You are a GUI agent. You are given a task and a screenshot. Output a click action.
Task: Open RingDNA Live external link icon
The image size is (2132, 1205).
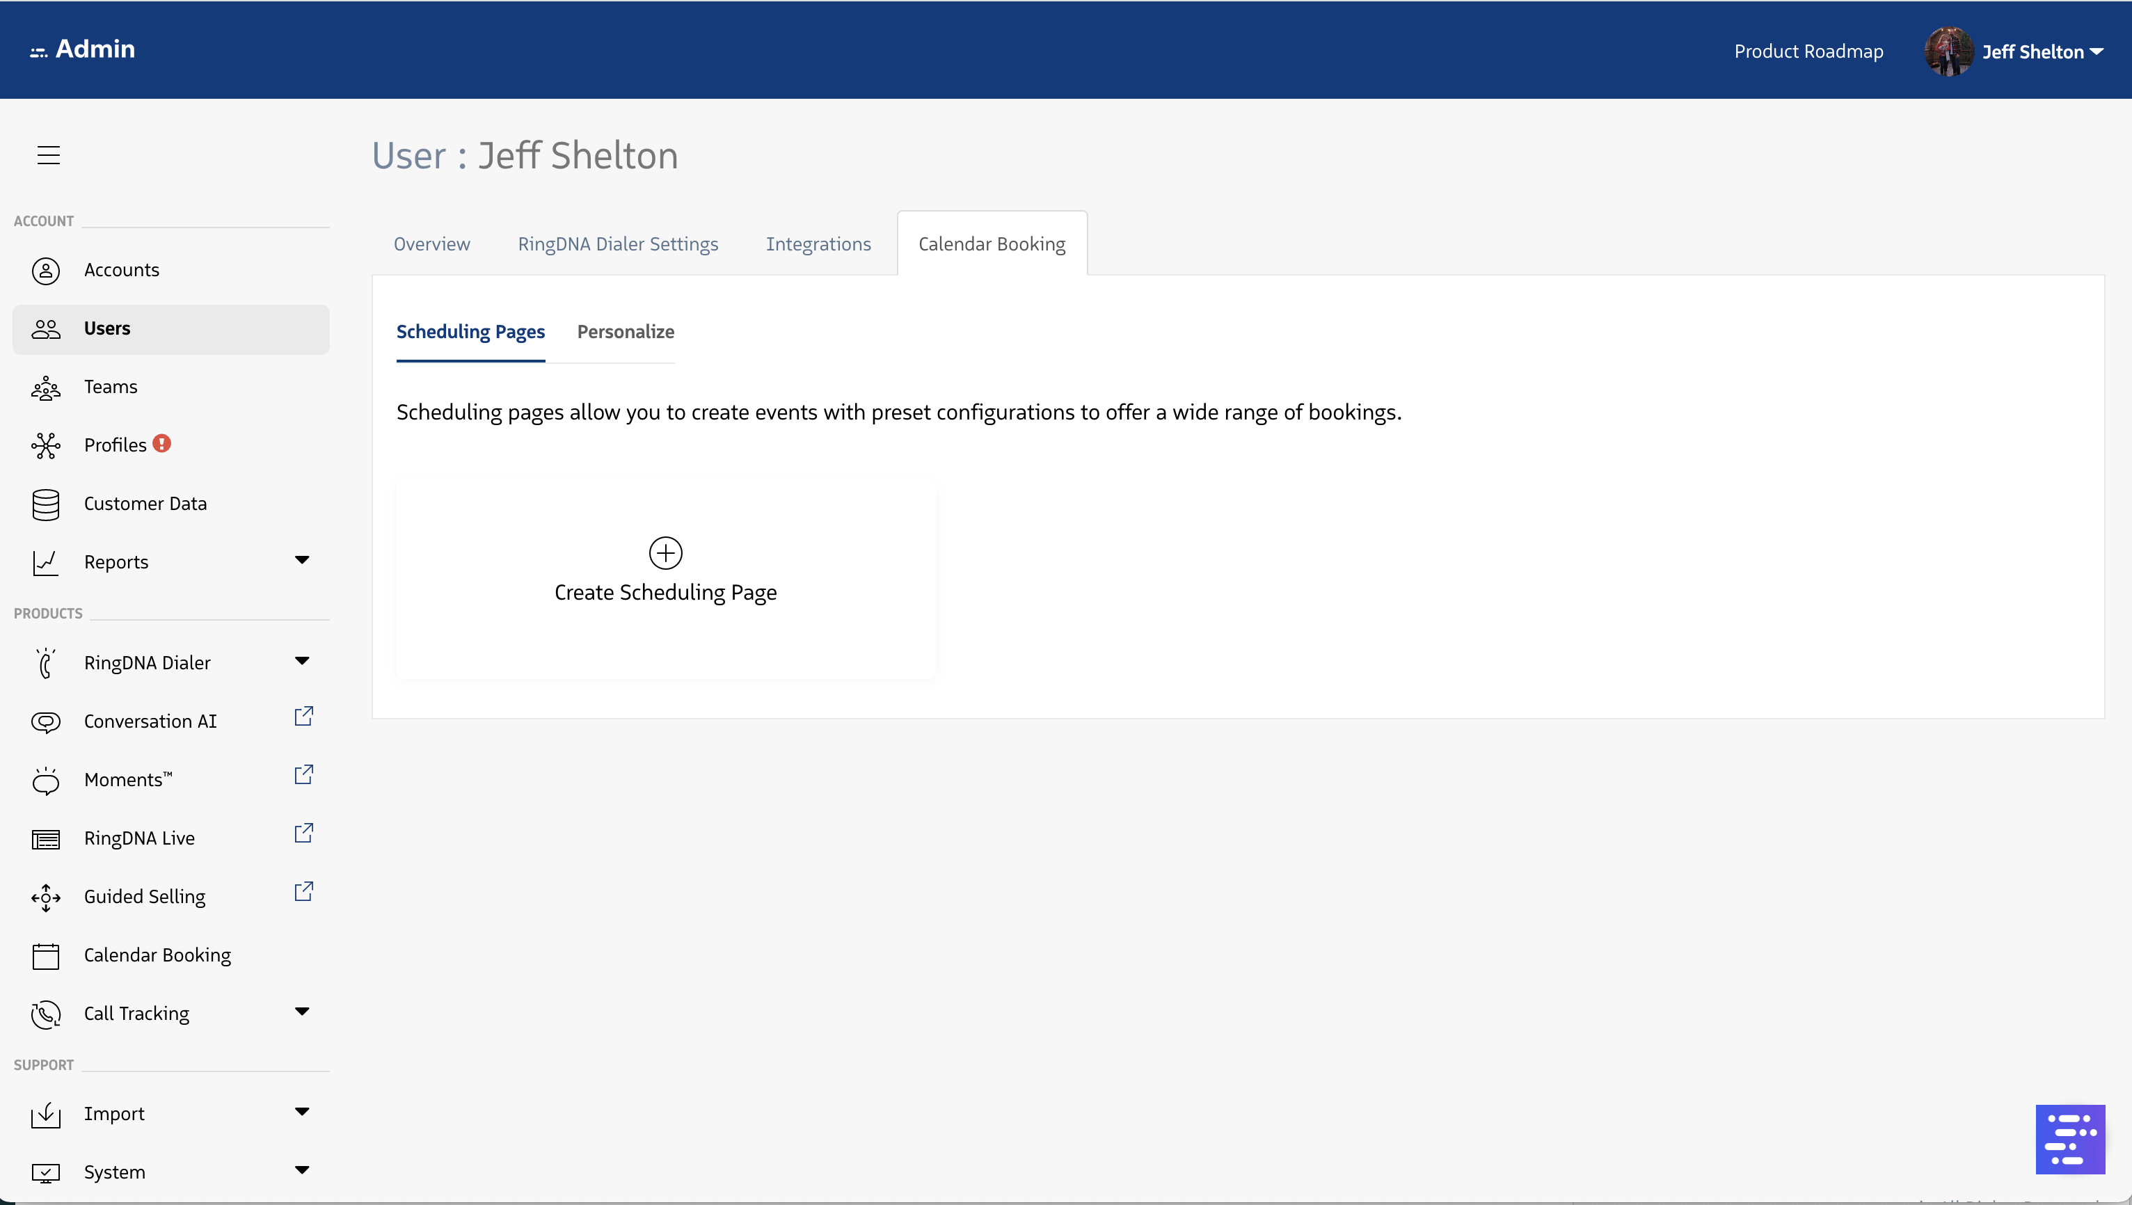tap(304, 833)
